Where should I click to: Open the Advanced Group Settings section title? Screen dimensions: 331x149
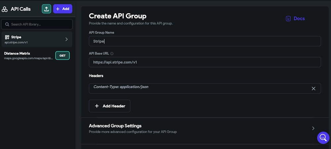[115, 126]
